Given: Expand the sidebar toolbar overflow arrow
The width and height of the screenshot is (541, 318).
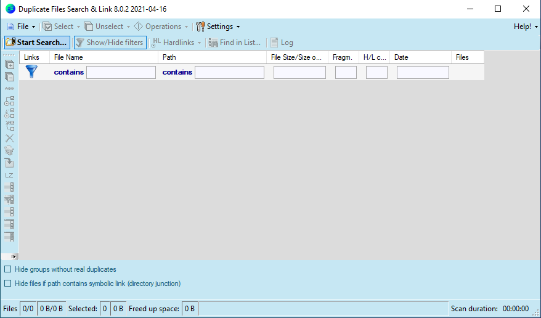Looking at the screenshot, I should click(x=14, y=256).
